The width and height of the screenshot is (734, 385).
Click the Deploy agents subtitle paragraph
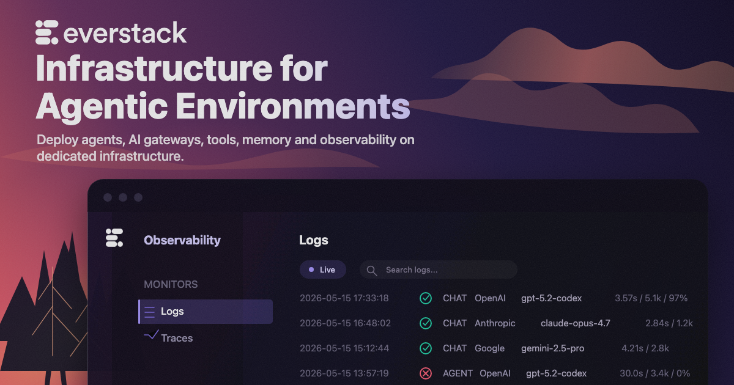pos(226,148)
